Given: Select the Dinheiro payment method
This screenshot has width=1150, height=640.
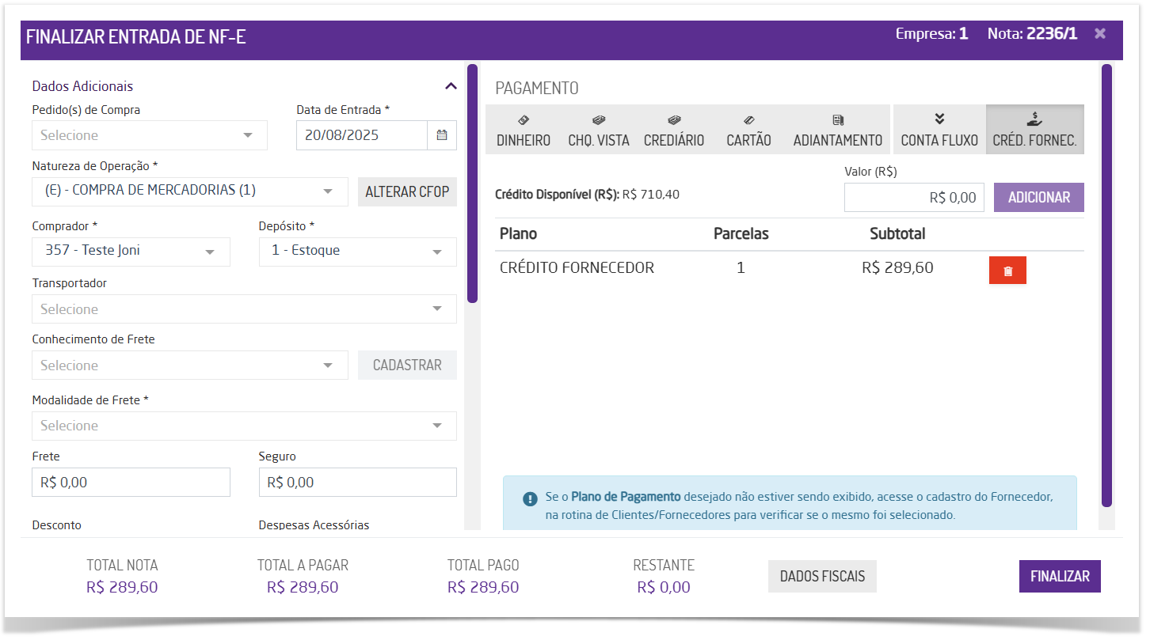Looking at the screenshot, I should coord(524,130).
